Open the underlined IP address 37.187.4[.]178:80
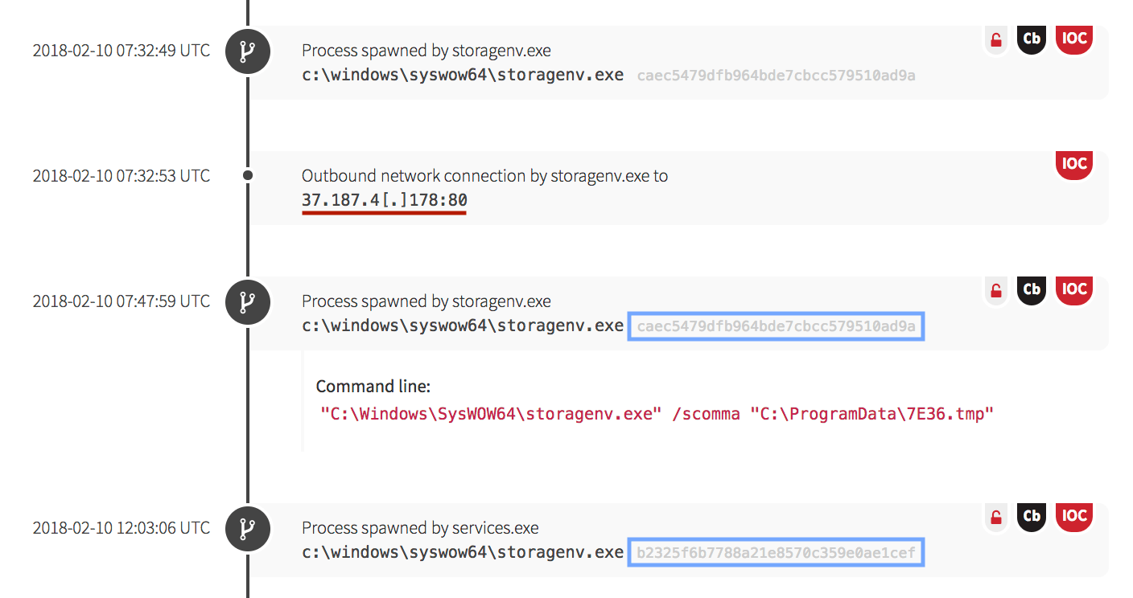1133x598 pixels. [x=384, y=199]
